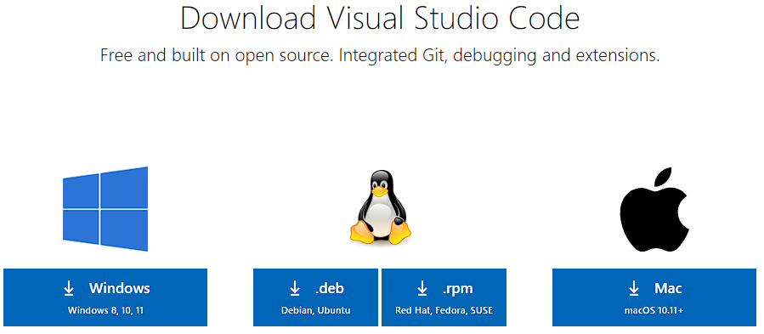The height and width of the screenshot is (334, 764).
Task: Click the download arrow beside .rpm
Action: [422, 289]
